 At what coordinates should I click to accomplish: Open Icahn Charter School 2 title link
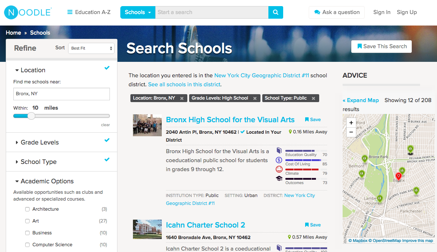205,225
